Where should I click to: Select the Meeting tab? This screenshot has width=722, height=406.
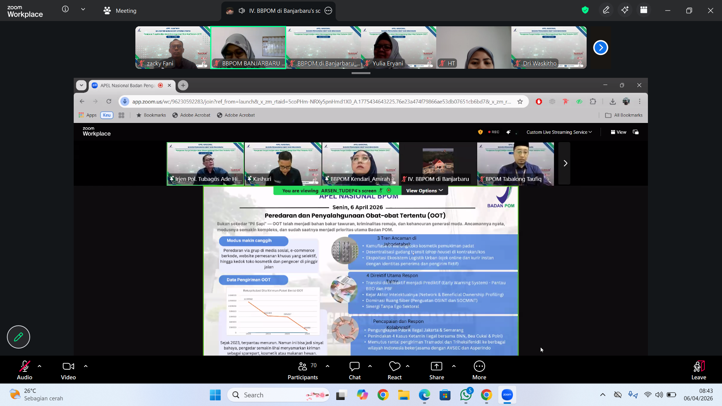coord(120,11)
